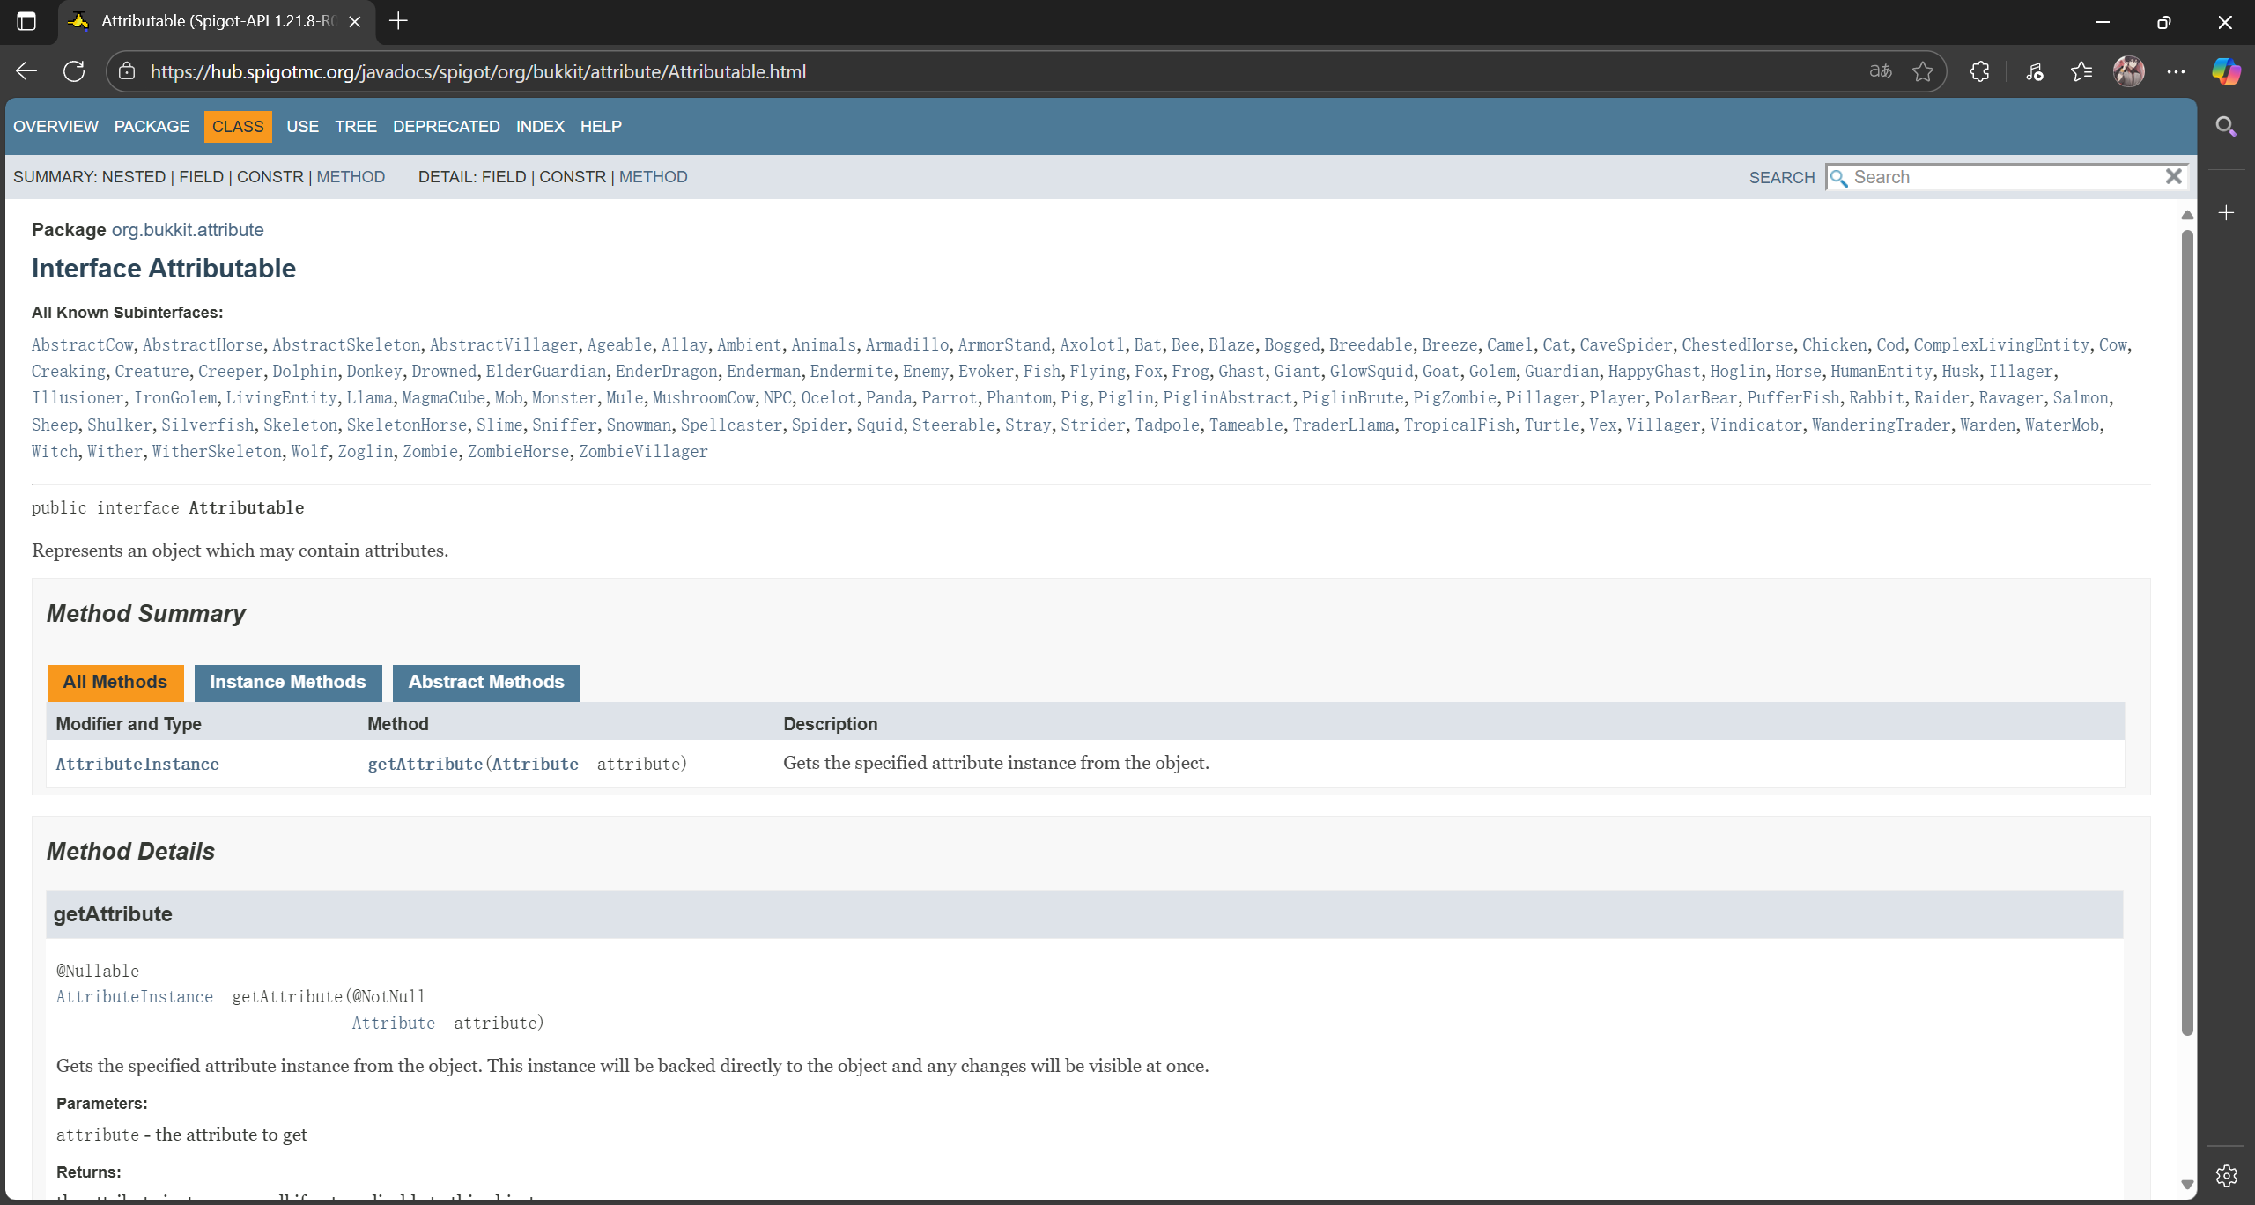2255x1205 pixels.
Task: Open the DEPRECATED navigation item
Action: (x=446, y=127)
